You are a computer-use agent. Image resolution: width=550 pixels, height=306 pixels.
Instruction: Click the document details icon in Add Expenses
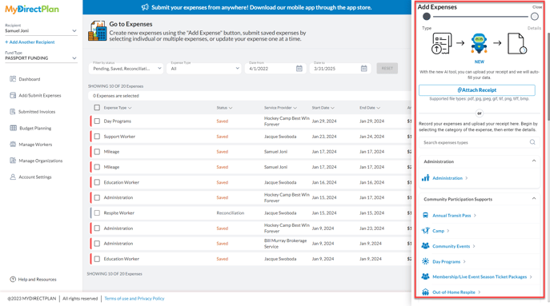(517, 43)
